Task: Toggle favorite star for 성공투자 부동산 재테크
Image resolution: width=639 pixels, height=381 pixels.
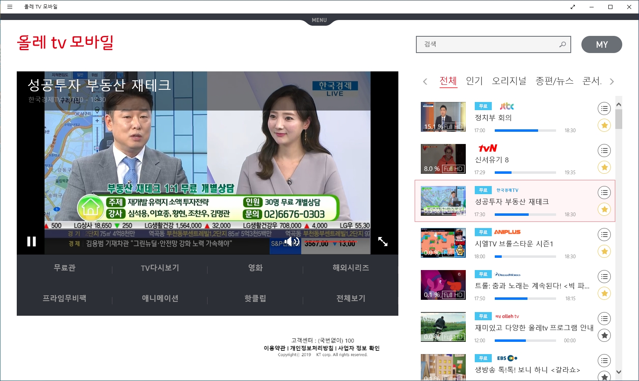Action: click(604, 209)
